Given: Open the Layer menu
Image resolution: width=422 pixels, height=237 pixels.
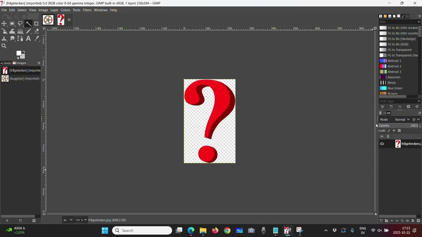Looking at the screenshot, I should pos(54,10).
